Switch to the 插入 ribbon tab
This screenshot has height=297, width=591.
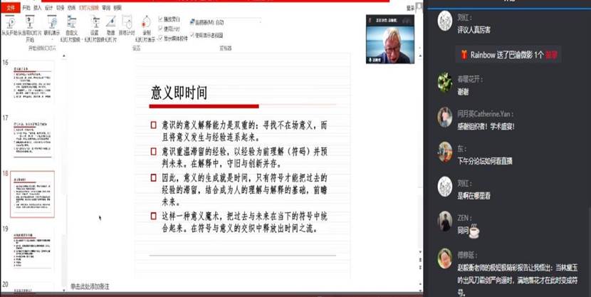[x=39, y=6]
